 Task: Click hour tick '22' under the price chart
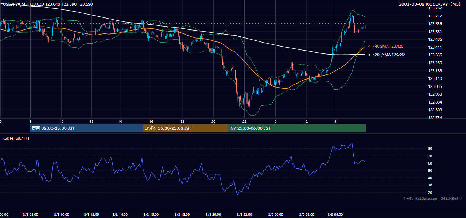click(244, 121)
